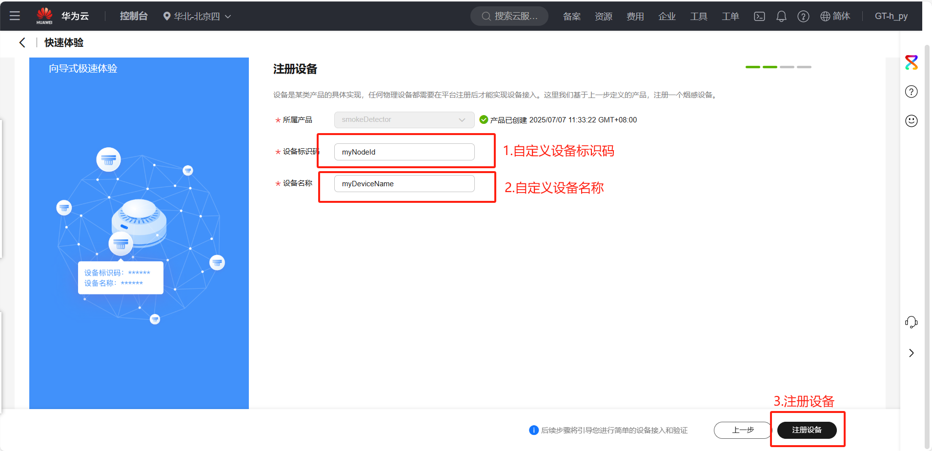The image size is (932, 451).
Task: Open the 简体 language selector
Action: tap(835, 16)
